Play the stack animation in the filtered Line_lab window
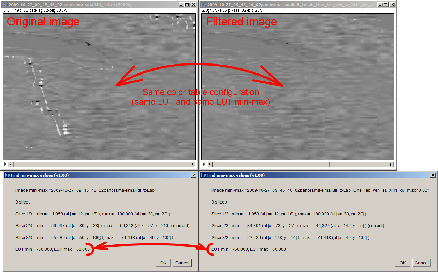The image size is (438, 272). tap(204, 164)
